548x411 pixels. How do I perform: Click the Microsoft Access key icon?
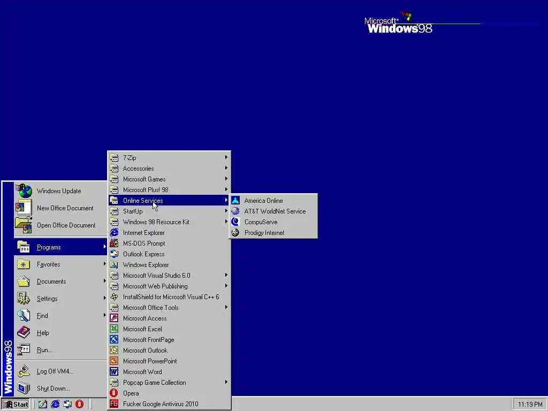(114, 318)
